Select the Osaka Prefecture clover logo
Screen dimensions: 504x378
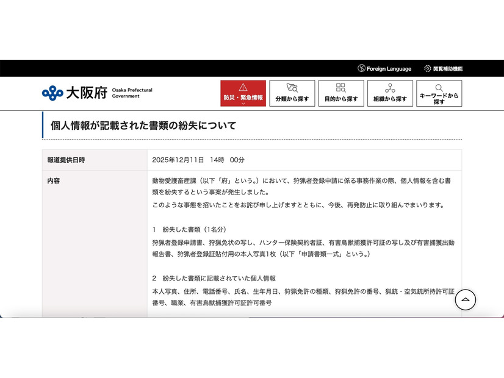[x=54, y=92]
